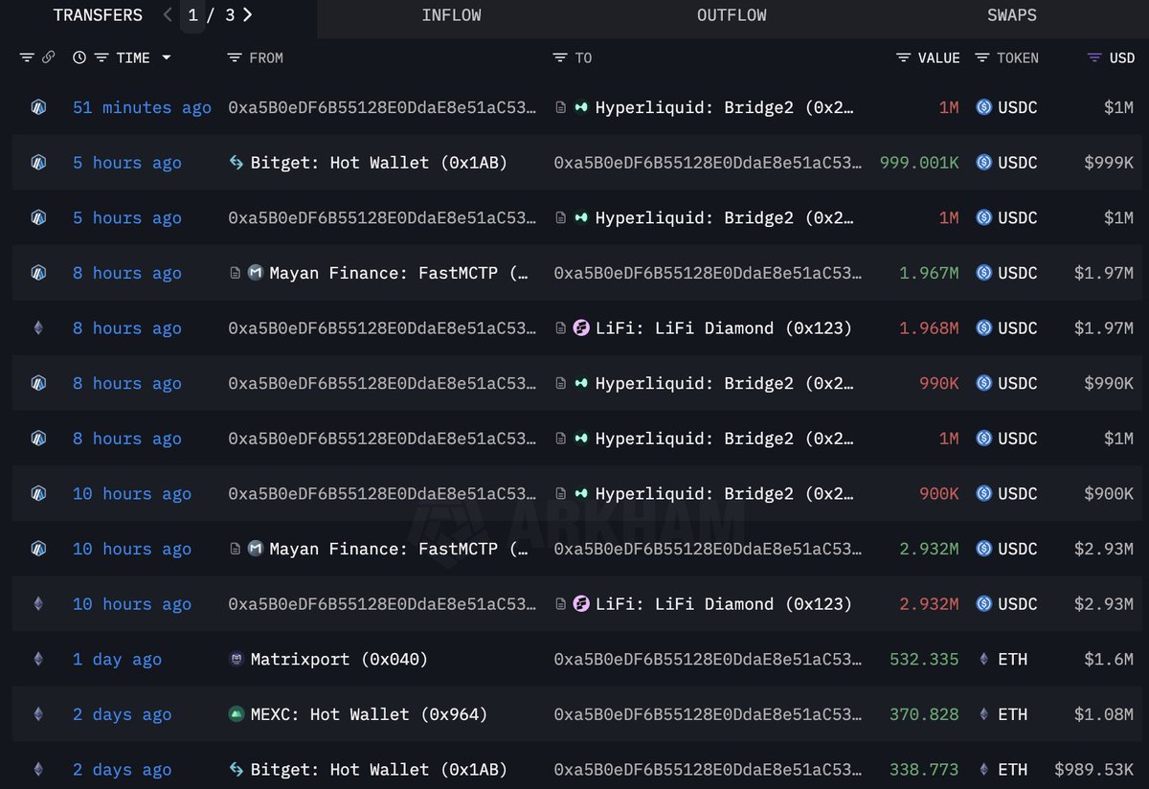This screenshot has height=789, width=1149.
Task: Click the link icon in header row
Action: point(48,57)
